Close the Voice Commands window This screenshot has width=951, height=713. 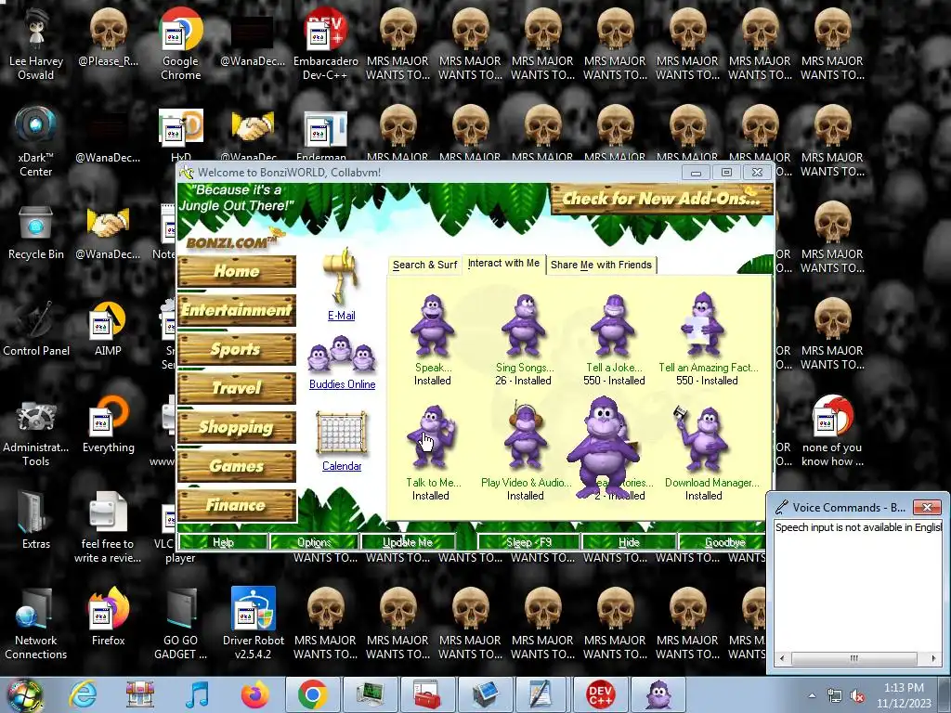[927, 507]
